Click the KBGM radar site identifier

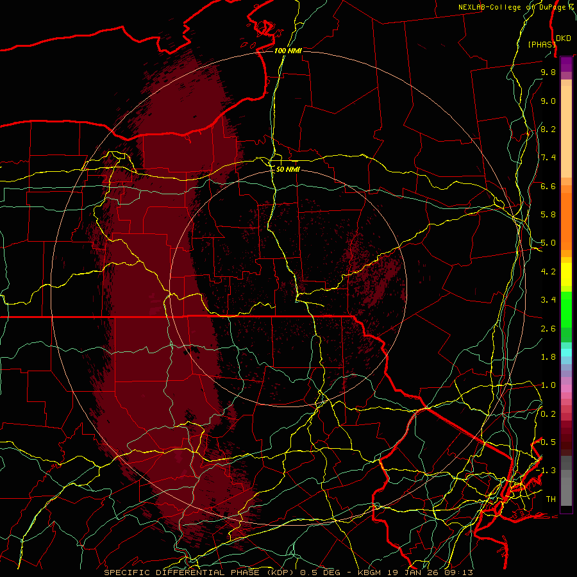click(x=369, y=573)
